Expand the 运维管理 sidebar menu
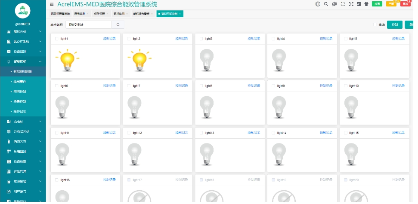The image size is (418, 204). tap(23, 171)
